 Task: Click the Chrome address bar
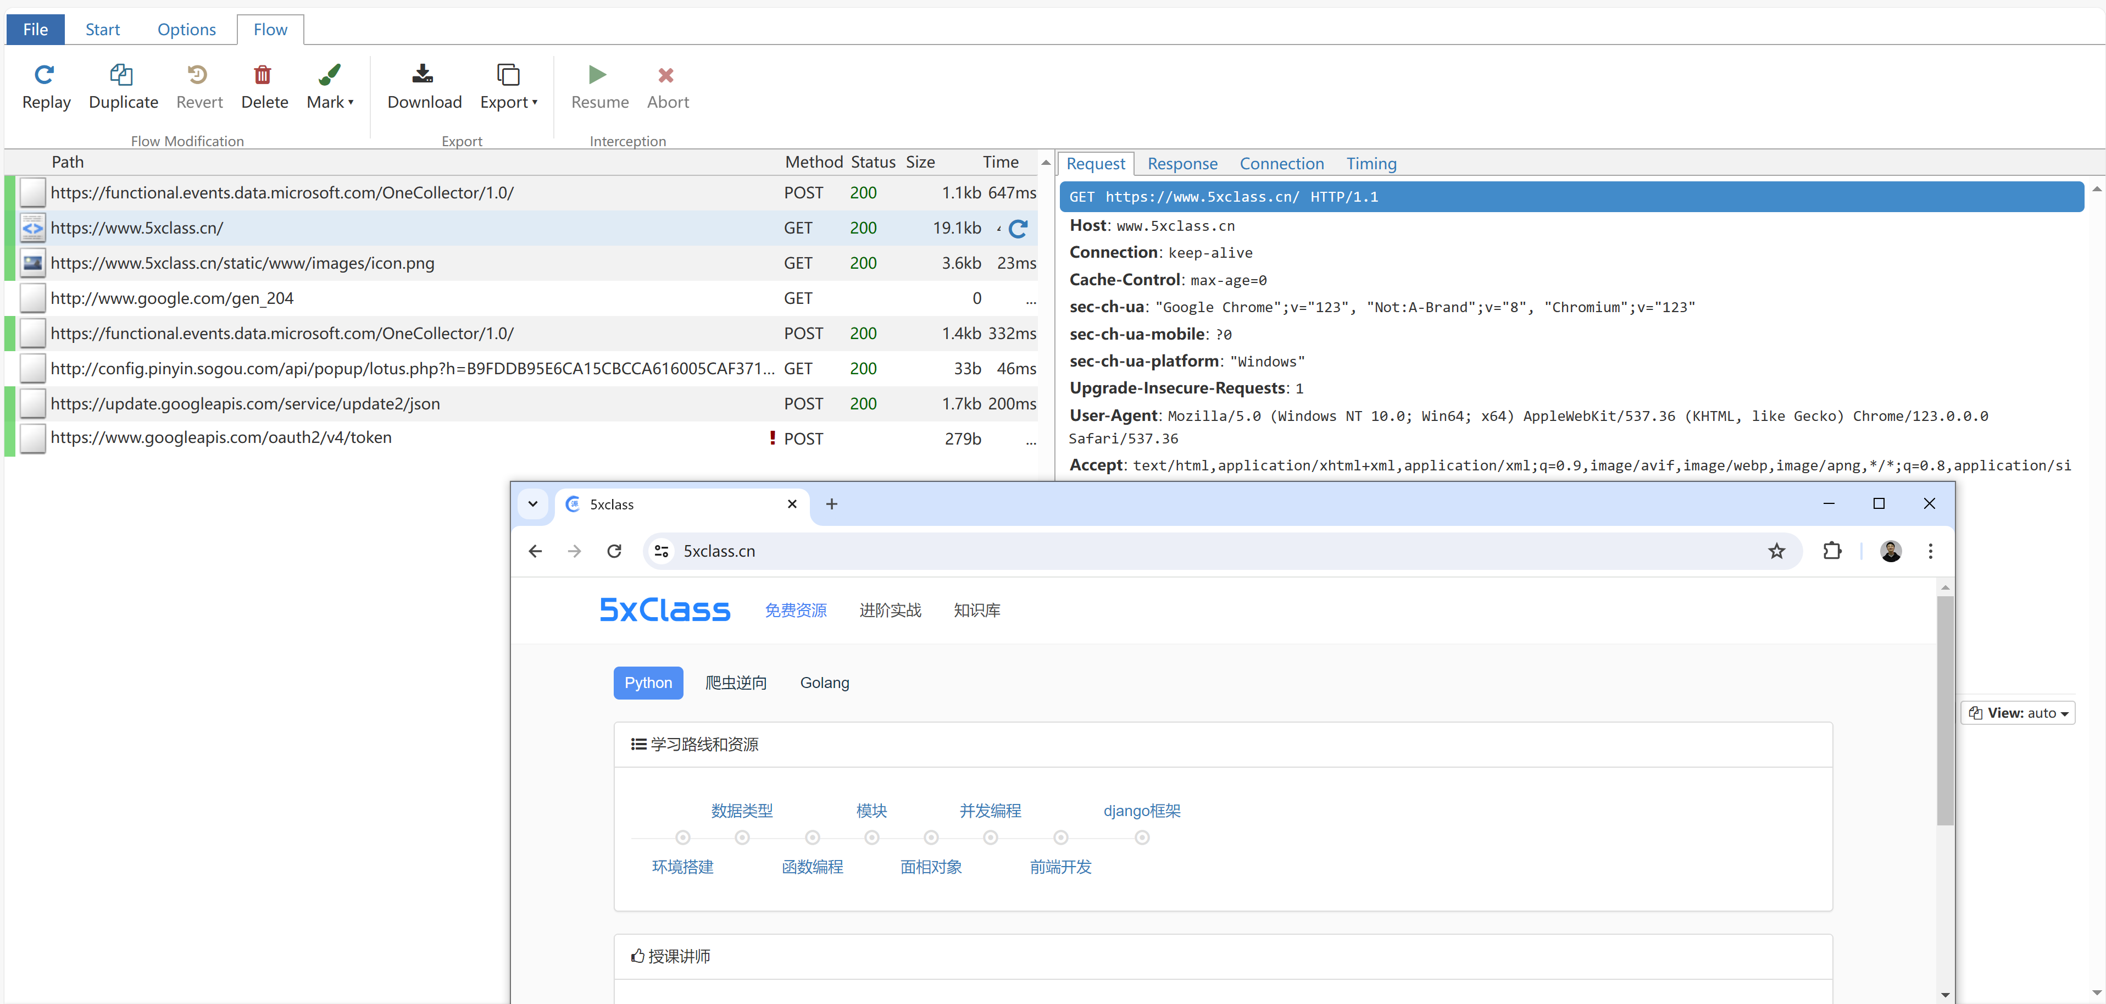pyautogui.click(x=1223, y=551)
